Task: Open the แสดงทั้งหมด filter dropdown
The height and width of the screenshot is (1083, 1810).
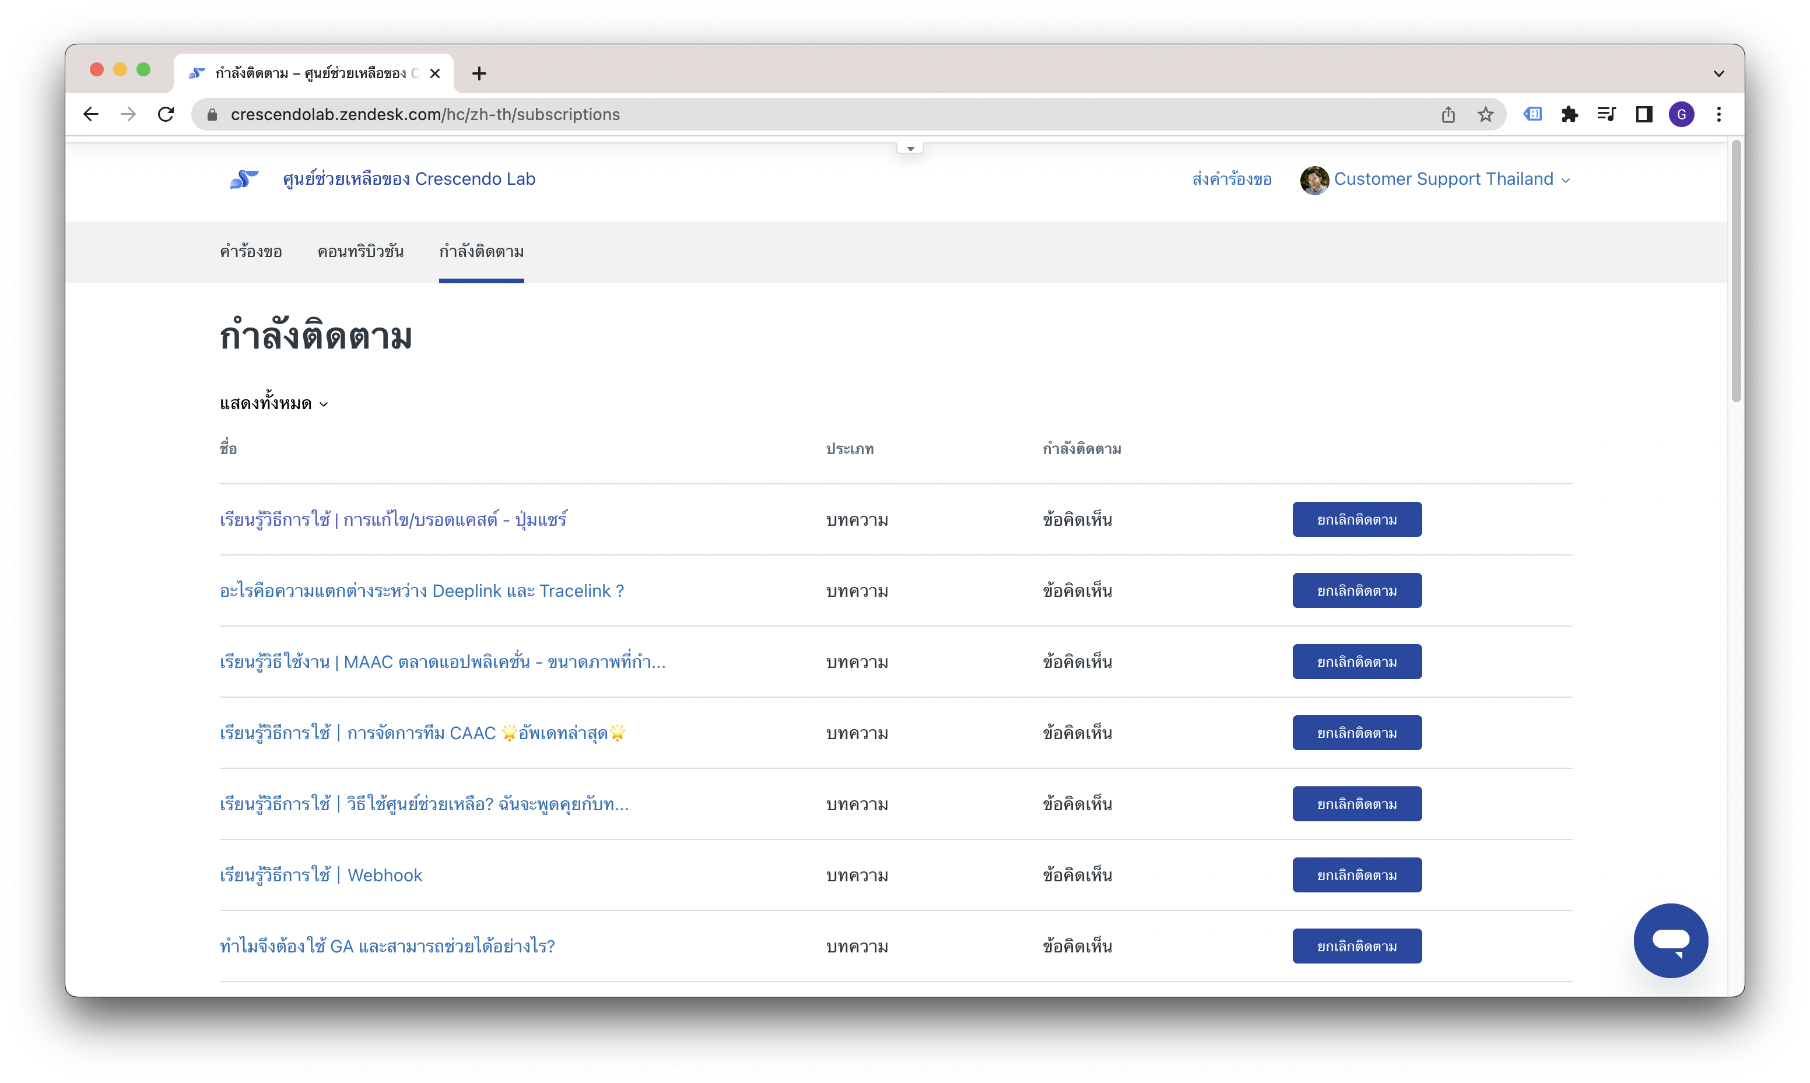Action: 275,403
